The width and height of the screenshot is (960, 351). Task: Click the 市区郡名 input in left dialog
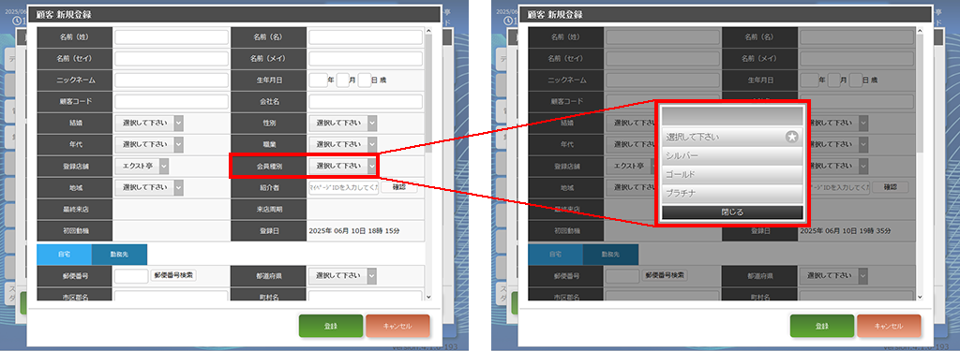(x=172, y=296)
